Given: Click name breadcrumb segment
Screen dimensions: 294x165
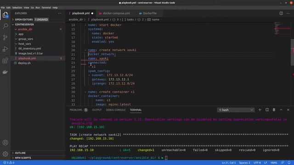Looking at the screenshot, I should pyautogui.click(x=155, y=19).
